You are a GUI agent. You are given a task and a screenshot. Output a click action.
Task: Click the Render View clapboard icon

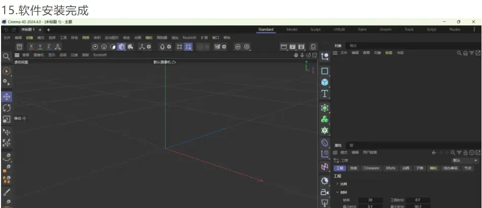click(284, 47)
